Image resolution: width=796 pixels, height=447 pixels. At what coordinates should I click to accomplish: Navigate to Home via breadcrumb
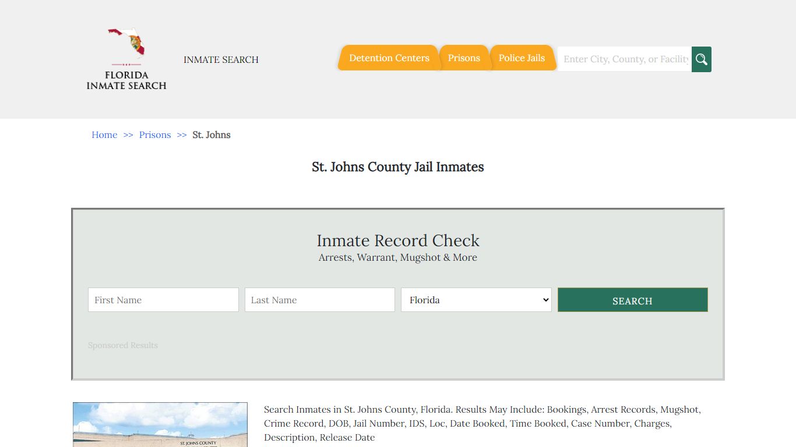point(104,134)
